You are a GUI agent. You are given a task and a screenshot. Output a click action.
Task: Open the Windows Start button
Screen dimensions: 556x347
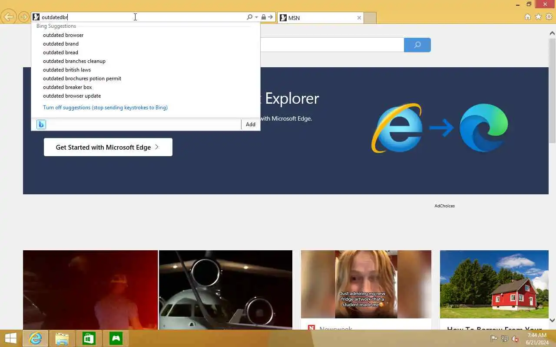(x=10, y=338)
